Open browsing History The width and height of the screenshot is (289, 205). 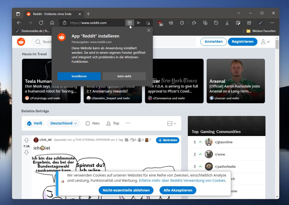click(216, 23)
